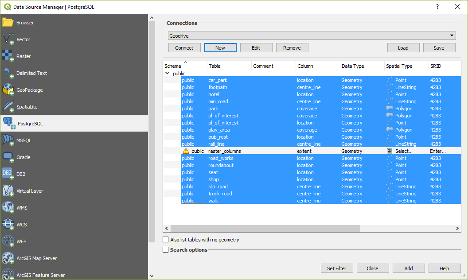Load connections from file
Viewport: 468px width, 280px height.
tap(403, 48)
